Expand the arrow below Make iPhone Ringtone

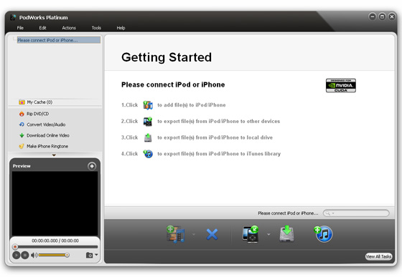[54, 155]
